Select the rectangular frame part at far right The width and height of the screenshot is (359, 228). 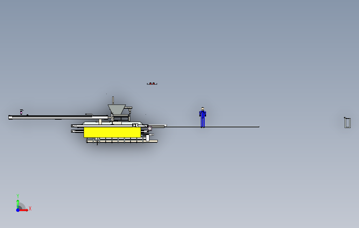pos(347,123)
